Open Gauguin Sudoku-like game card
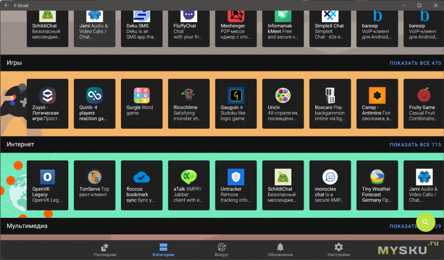 pos(236,104)
